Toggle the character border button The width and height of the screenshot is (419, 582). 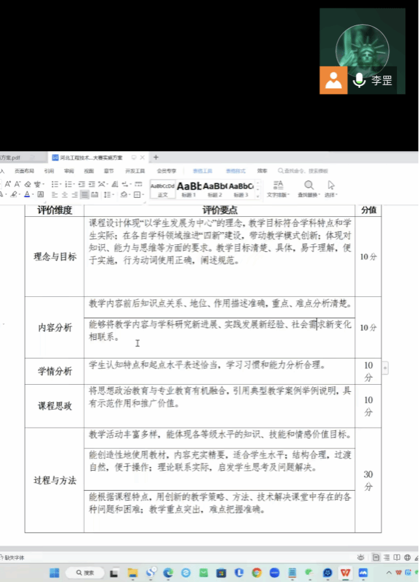pyautogui.click(x=40, y=195)
